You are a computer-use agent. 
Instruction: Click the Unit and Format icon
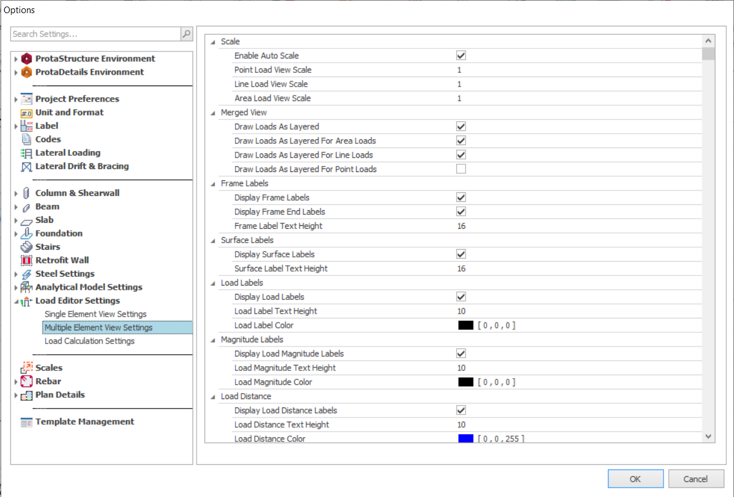tap(26, 113)
